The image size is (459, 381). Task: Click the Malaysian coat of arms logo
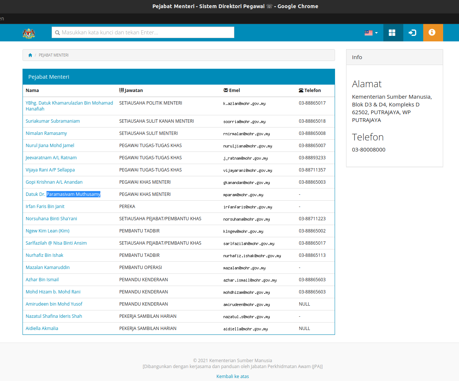pyautogui.click(x=29, y=33)
